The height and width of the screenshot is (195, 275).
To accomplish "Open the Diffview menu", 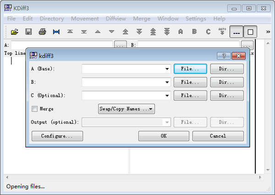I will click(115, 19).
